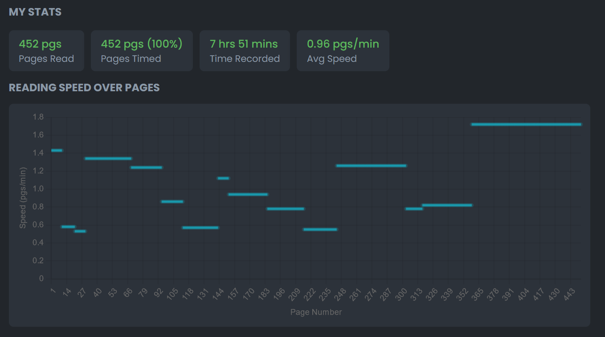Click the segment spanning pages 157 to 183
Screen dimensions: 605x337
pyautogui.click(x=248, y=195)
